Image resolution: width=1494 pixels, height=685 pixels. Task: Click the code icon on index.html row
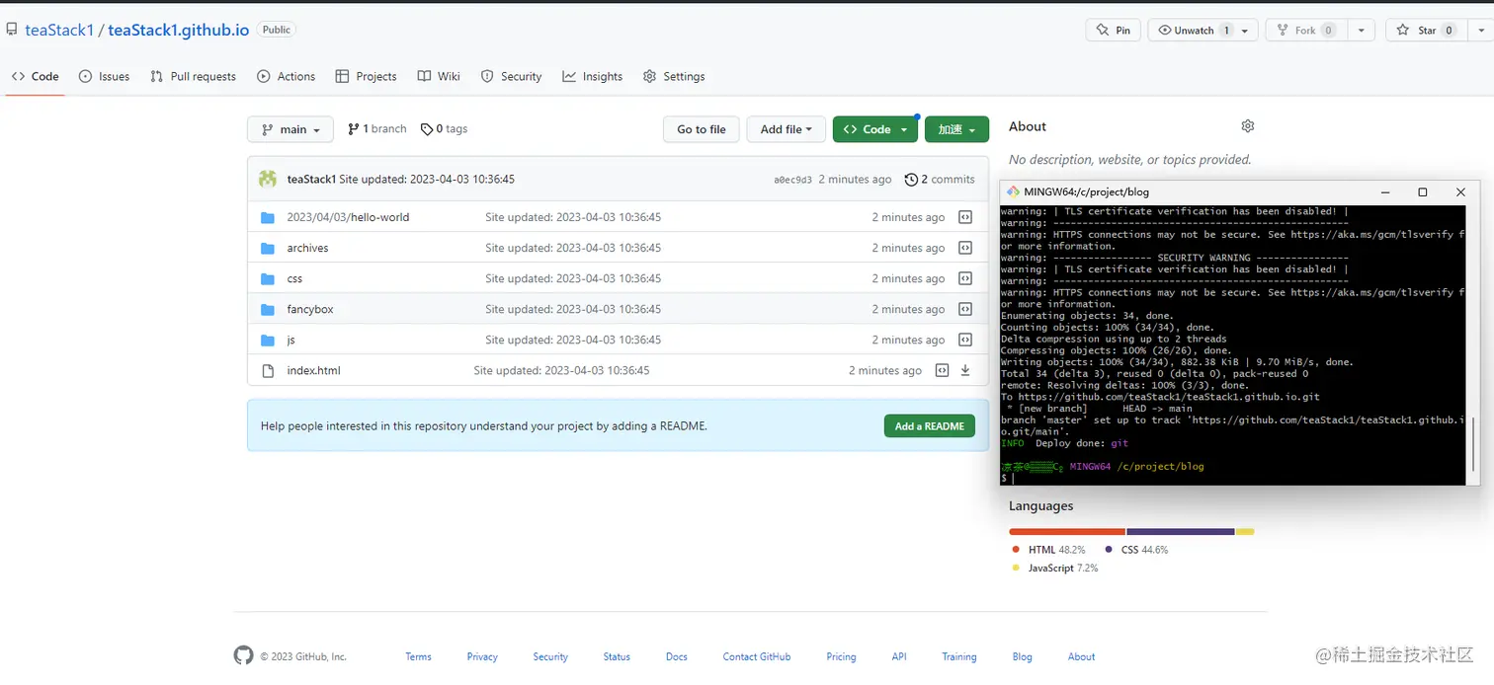[942, 370]
